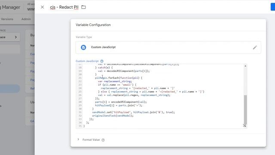Close the variable editor panel
The width and height of the screenshot is (275, 155).
click(42, 7)
